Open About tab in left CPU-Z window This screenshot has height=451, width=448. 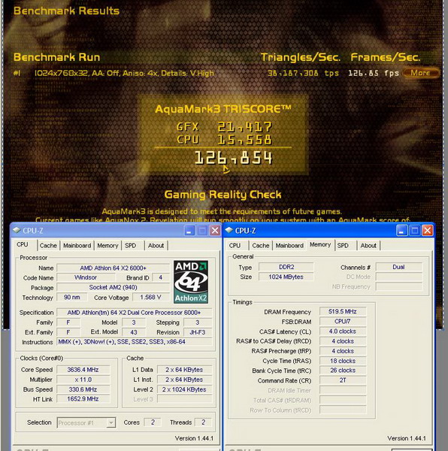point(156,246)
